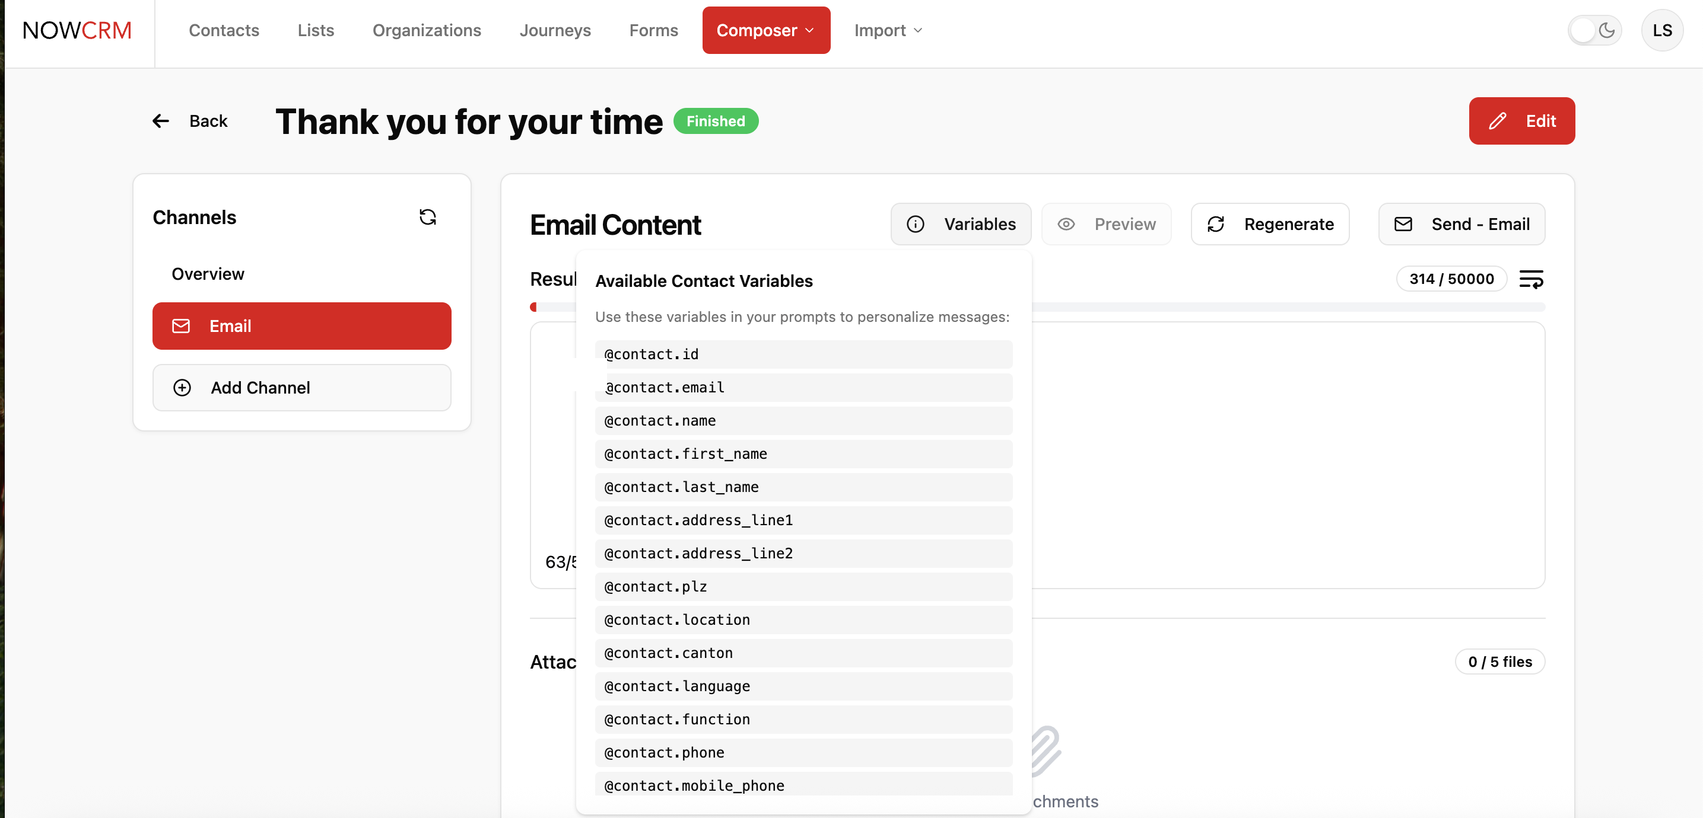The width and height of the screenshot is (1703, 818).
Task: Click the Edit button
Action: tap(1522, 121)
